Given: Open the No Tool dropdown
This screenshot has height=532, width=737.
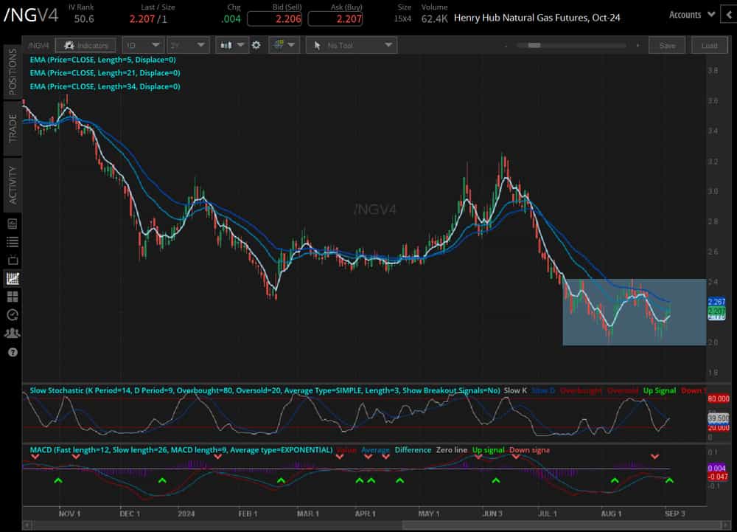Looking at the screenshot, I should coord(351,45).
